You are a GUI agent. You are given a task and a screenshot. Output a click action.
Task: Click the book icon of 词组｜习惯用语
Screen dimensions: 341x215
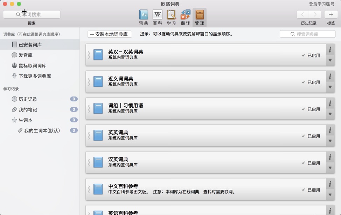click(98, 108)
